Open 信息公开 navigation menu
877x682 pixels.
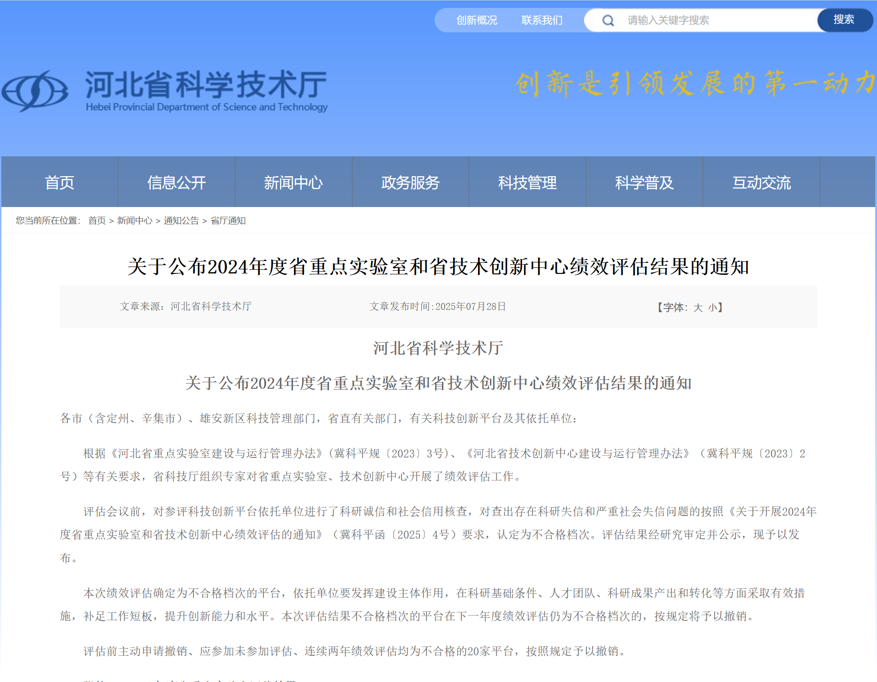(x=176, y=182)
